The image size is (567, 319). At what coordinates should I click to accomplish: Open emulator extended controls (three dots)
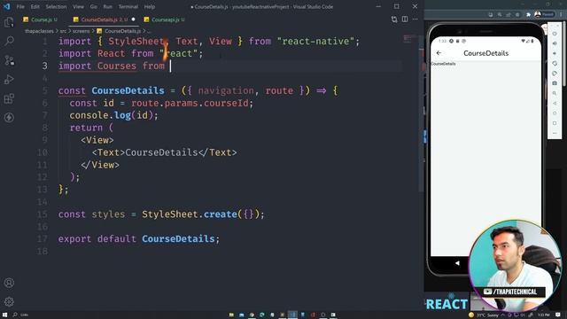click(x=555, y=133)
